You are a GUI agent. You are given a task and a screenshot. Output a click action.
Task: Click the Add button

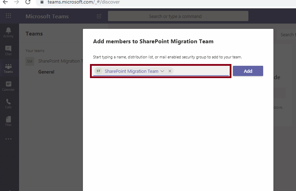tap(248, 71)
